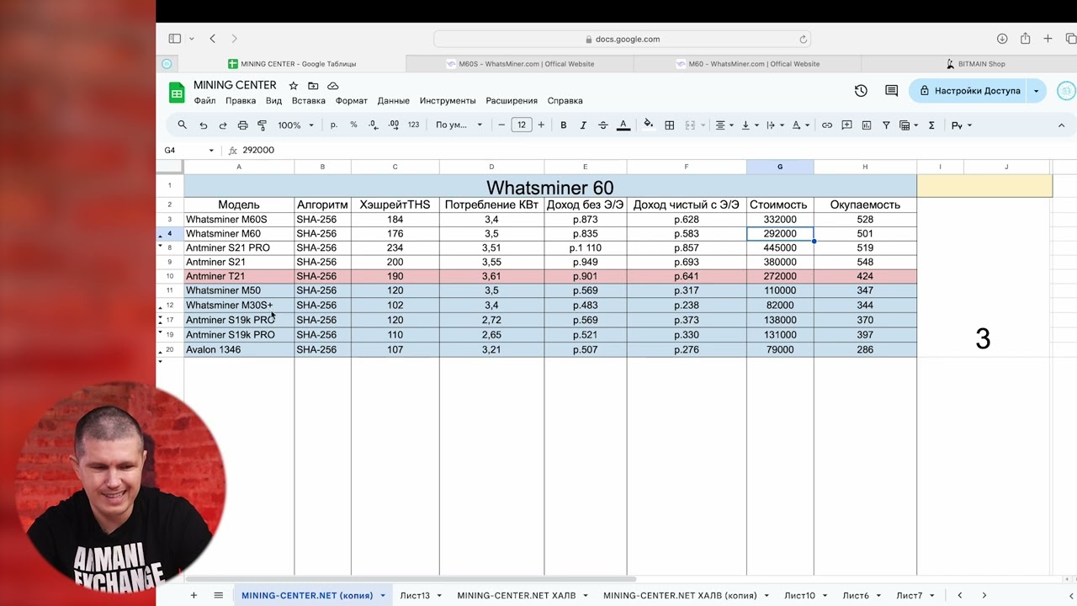Open the Вид menu

click(x=273, y=101)
